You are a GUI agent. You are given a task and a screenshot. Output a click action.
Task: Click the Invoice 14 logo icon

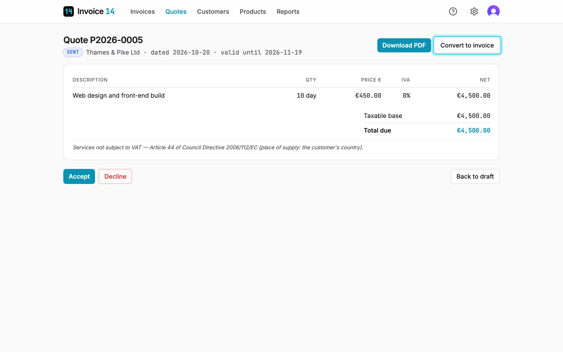pos(69,11)
